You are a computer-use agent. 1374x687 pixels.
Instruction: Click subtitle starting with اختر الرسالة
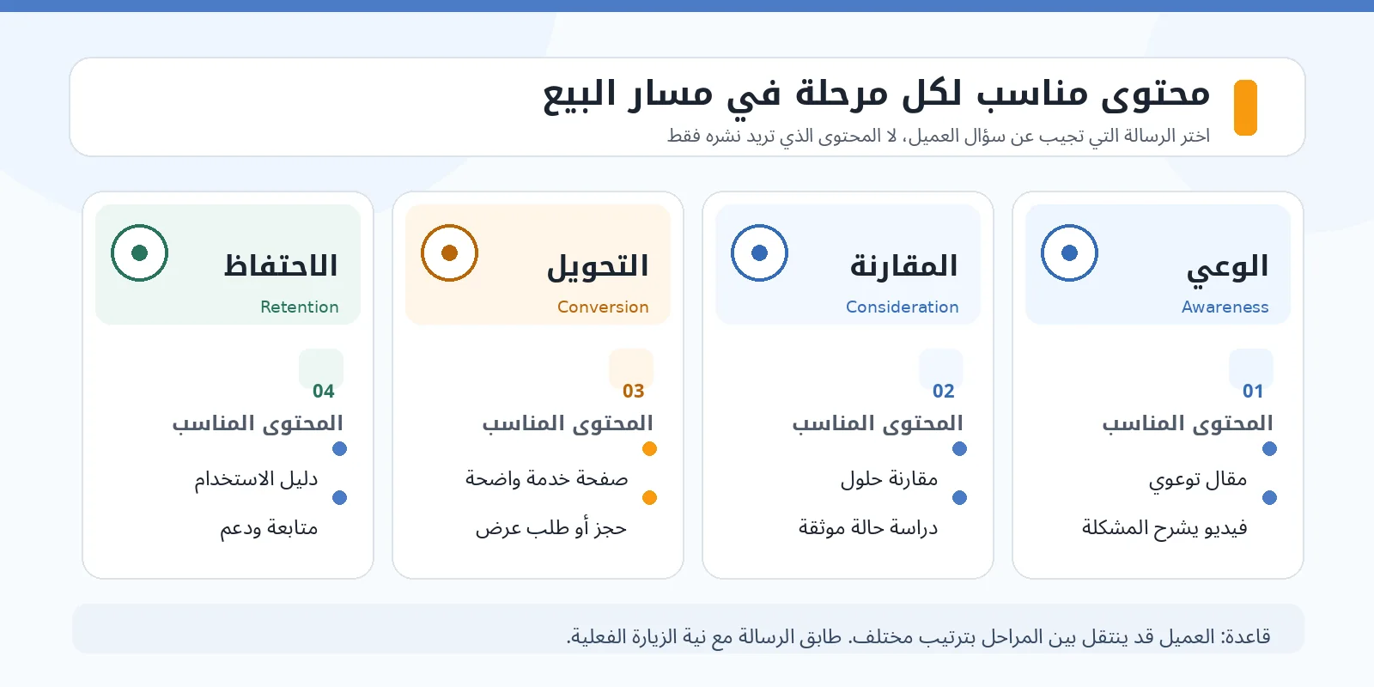(x=939, y=136)
